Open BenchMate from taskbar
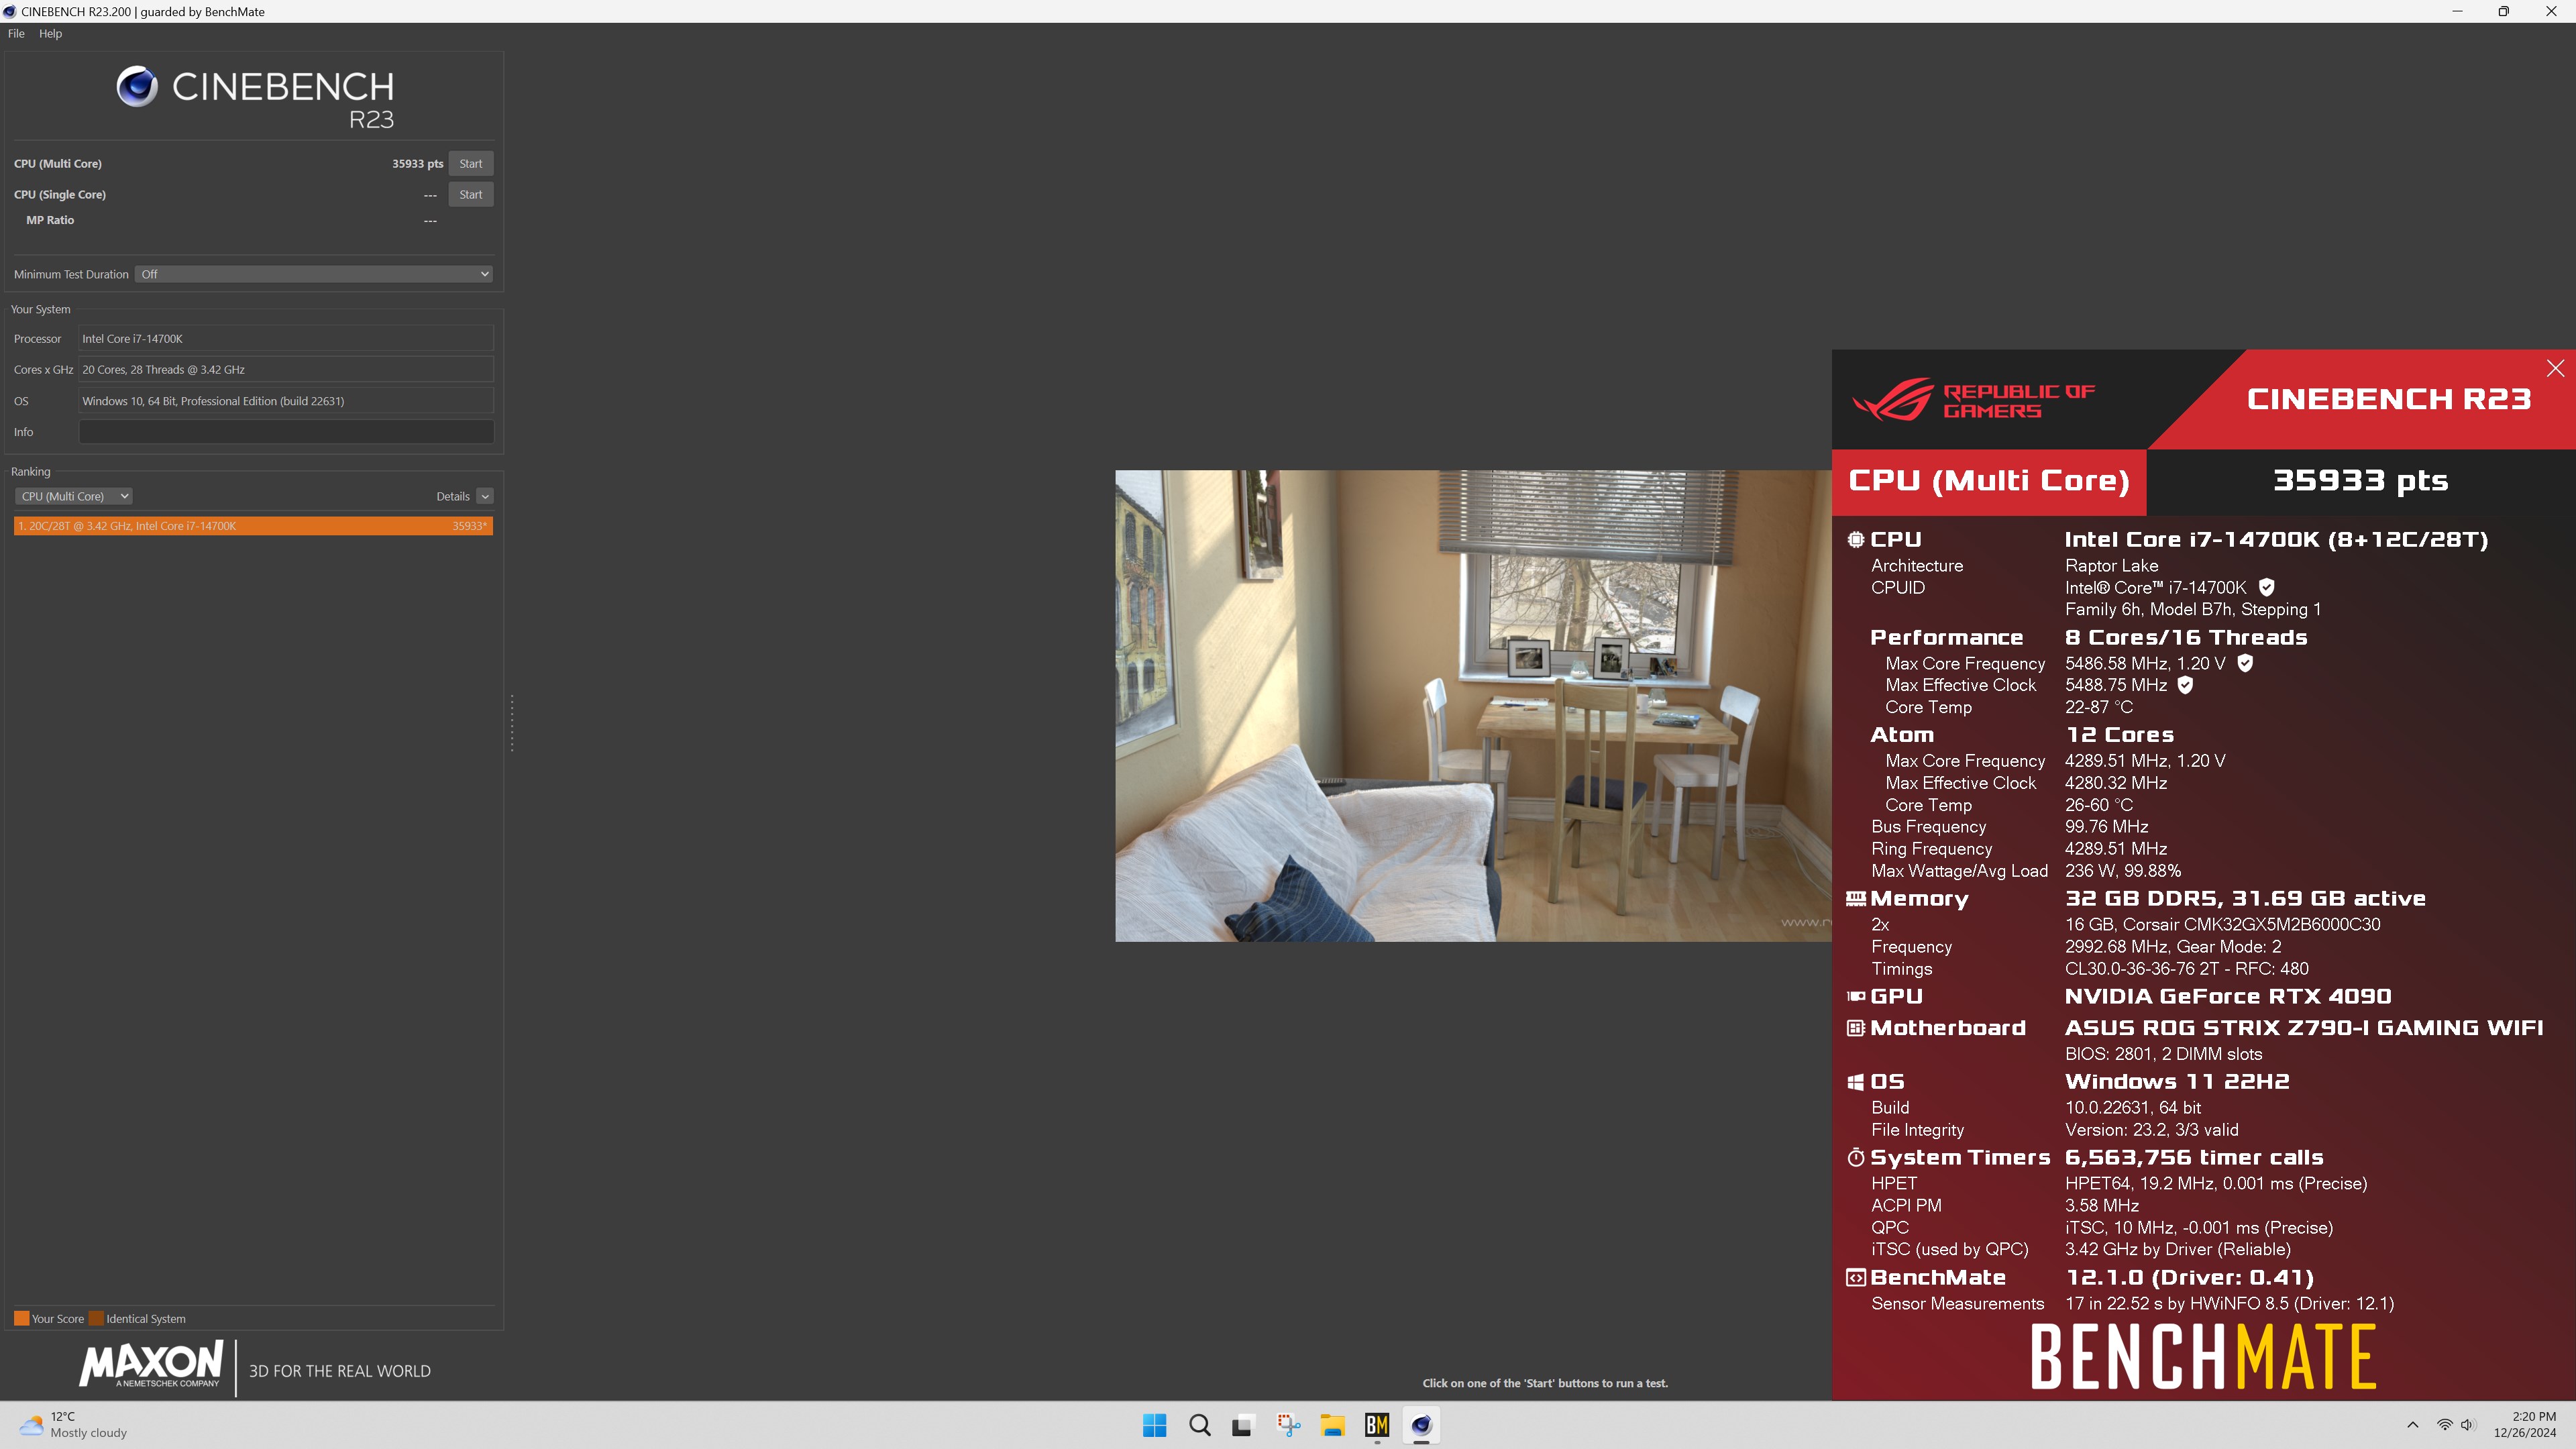 point(1377,1426)
